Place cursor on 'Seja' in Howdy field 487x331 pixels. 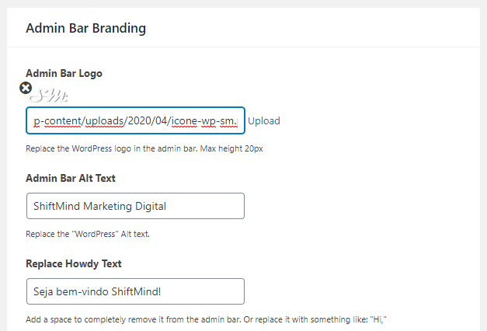44,291
